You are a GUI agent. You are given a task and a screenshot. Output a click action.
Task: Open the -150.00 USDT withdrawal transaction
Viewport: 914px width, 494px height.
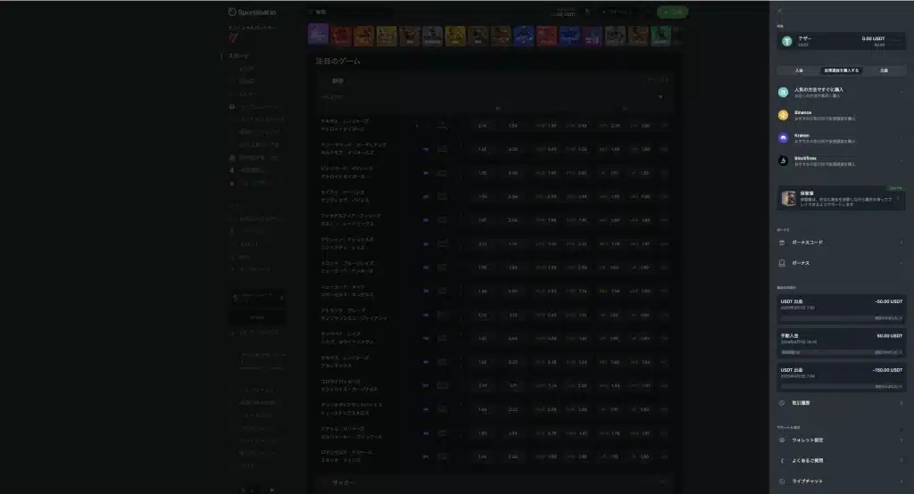tap(841, 373)
